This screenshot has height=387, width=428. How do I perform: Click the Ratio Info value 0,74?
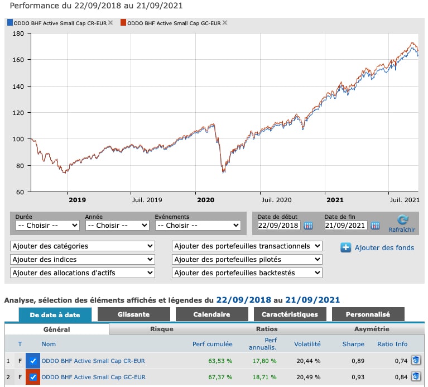click(x=401, y=361)
